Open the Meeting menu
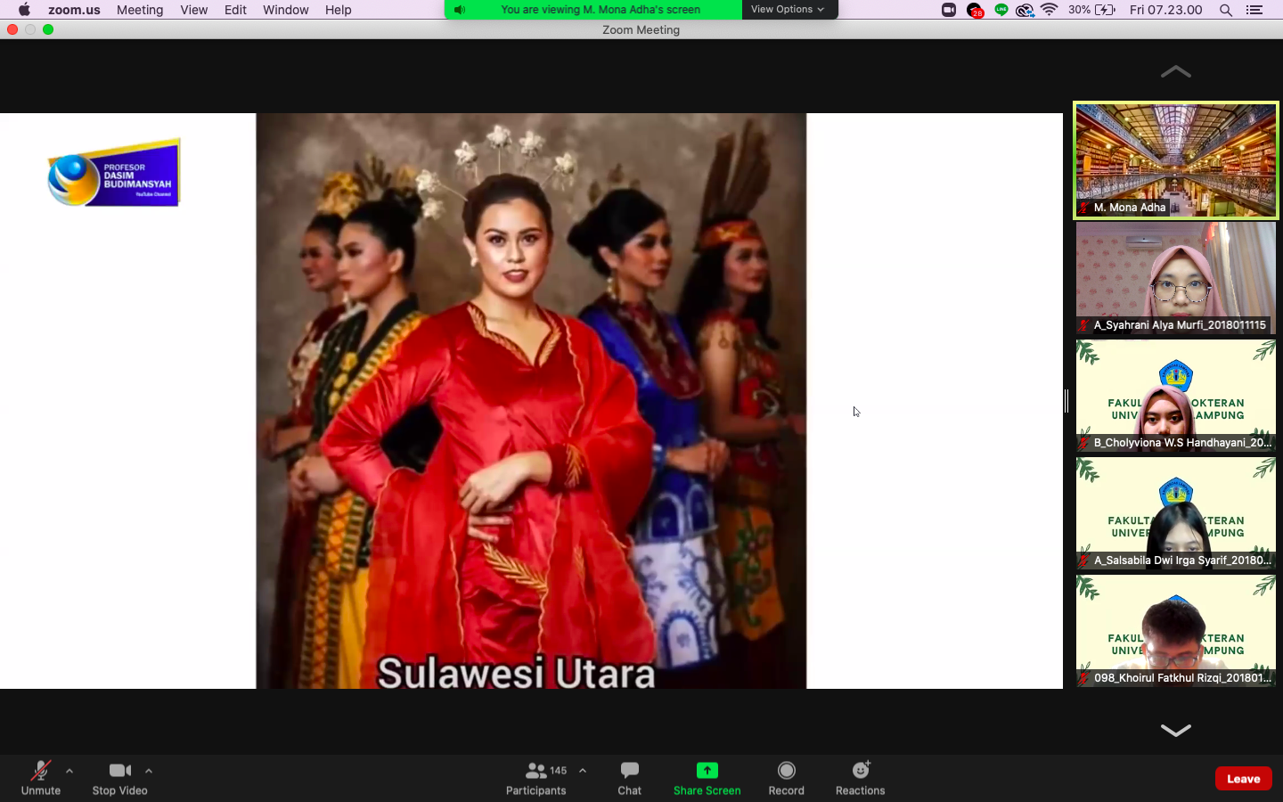Viewport: 1283px width, 802px height. coord(140,10)
